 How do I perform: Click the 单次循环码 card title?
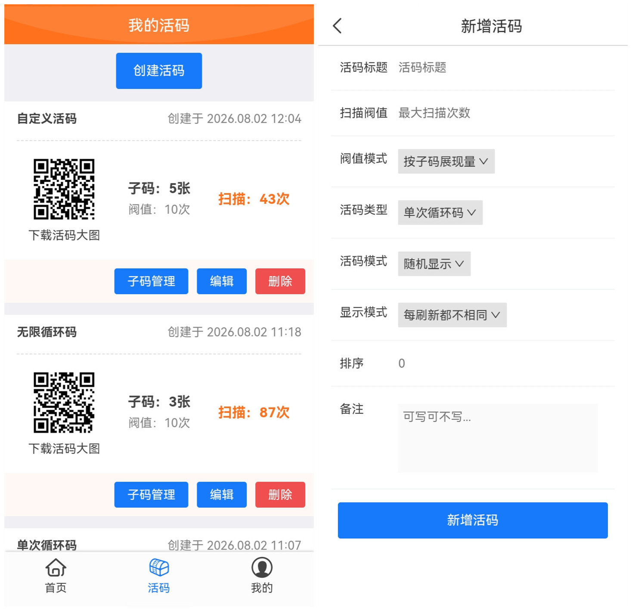click(x=47, y=545)
